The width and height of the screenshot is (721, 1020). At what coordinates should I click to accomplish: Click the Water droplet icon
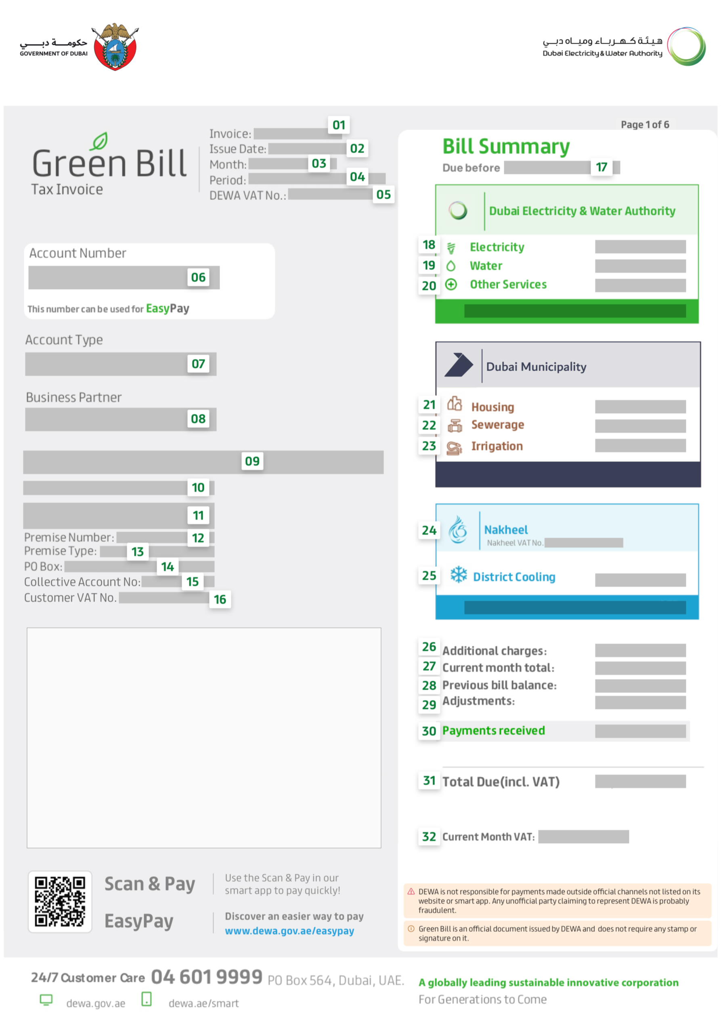click(451, 266)
